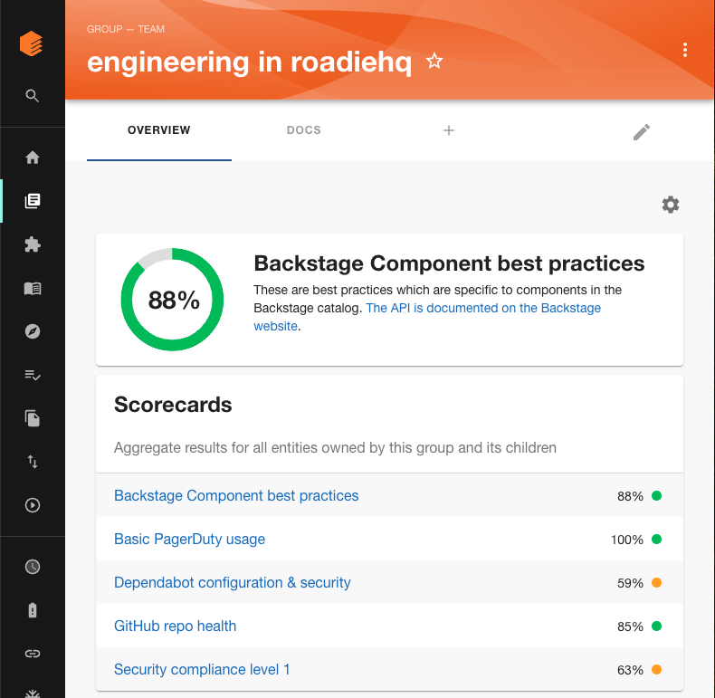Click the orange status dot beside 59%
Viewport: 715px width, 698px height.
tap(657, 583)
